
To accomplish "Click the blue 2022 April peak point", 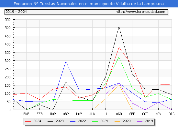I will (66, 62).
